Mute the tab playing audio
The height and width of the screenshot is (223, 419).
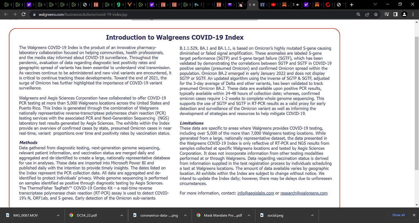(x=297, y=5)
